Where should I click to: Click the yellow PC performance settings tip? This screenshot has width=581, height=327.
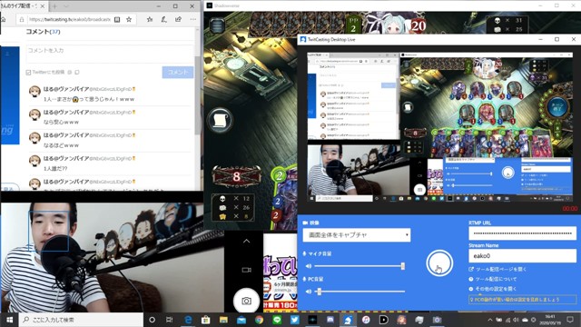pyautogui.click(x=523, y=299)
